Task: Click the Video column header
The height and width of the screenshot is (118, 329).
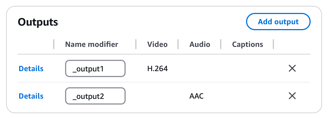Action: click(157, 44)
